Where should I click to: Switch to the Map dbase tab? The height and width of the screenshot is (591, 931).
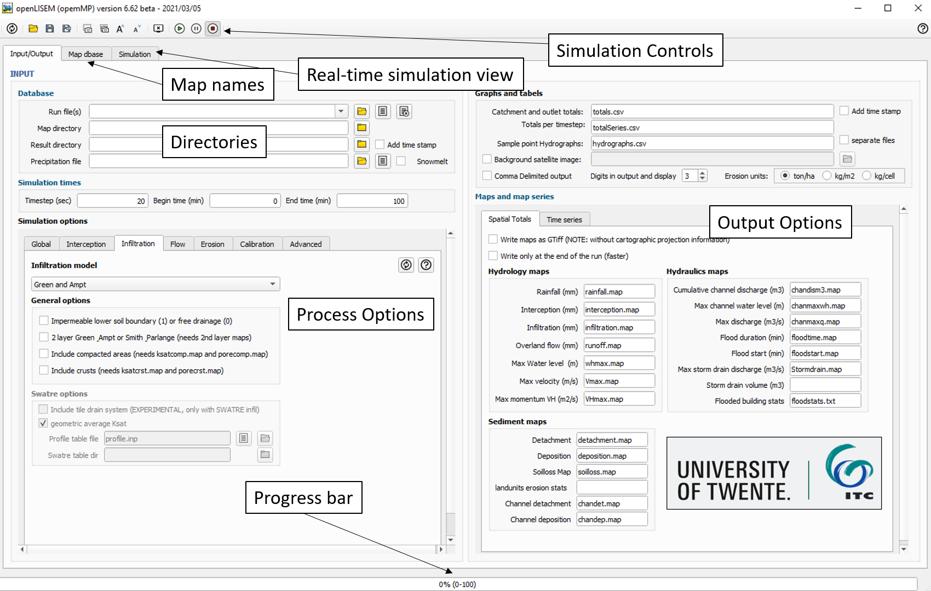pos(85,54)
